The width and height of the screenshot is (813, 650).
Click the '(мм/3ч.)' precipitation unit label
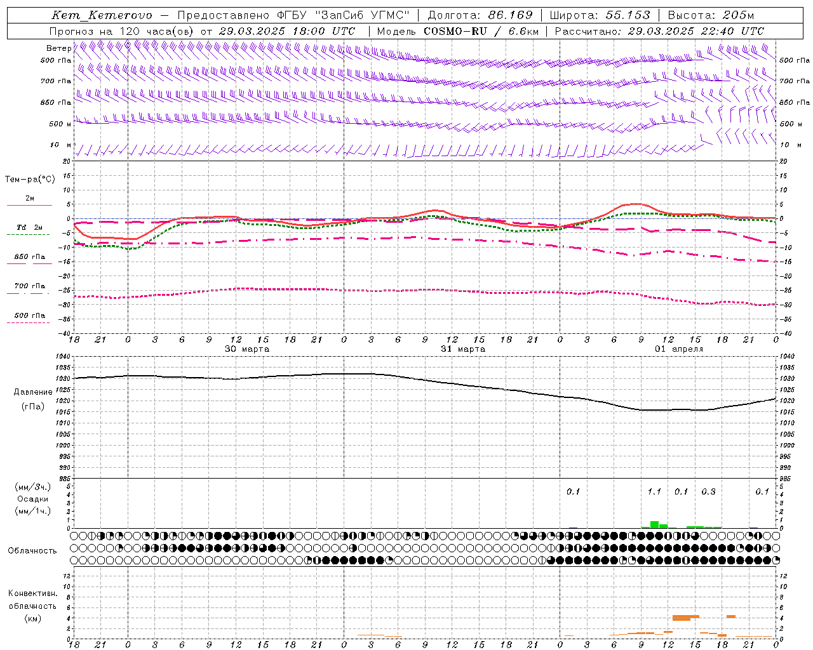click(x=33, y=487)
